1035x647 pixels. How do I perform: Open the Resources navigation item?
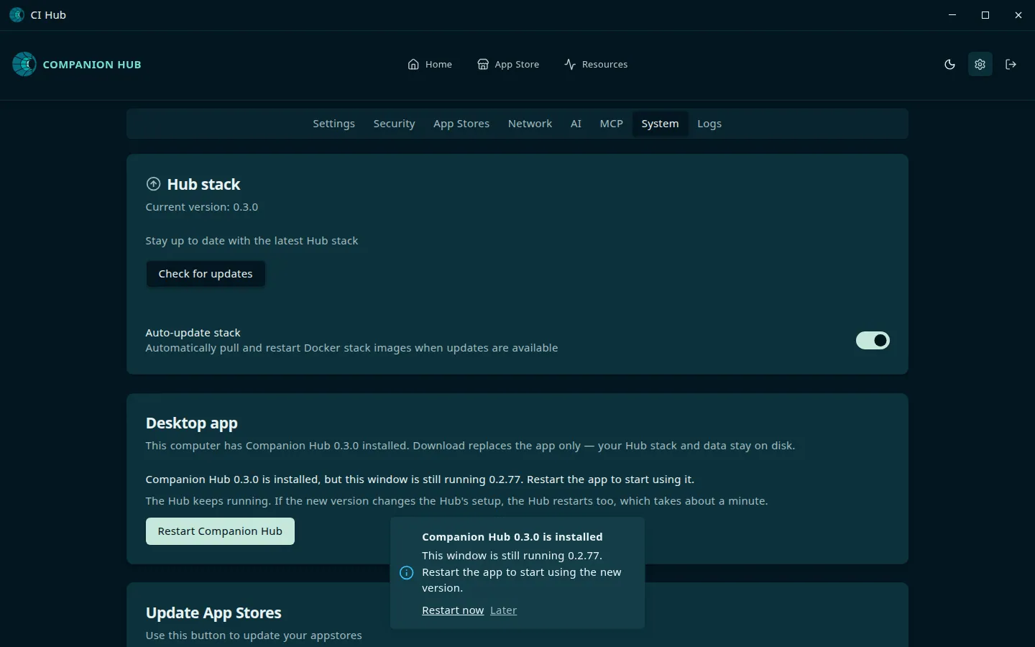point(596,65)
